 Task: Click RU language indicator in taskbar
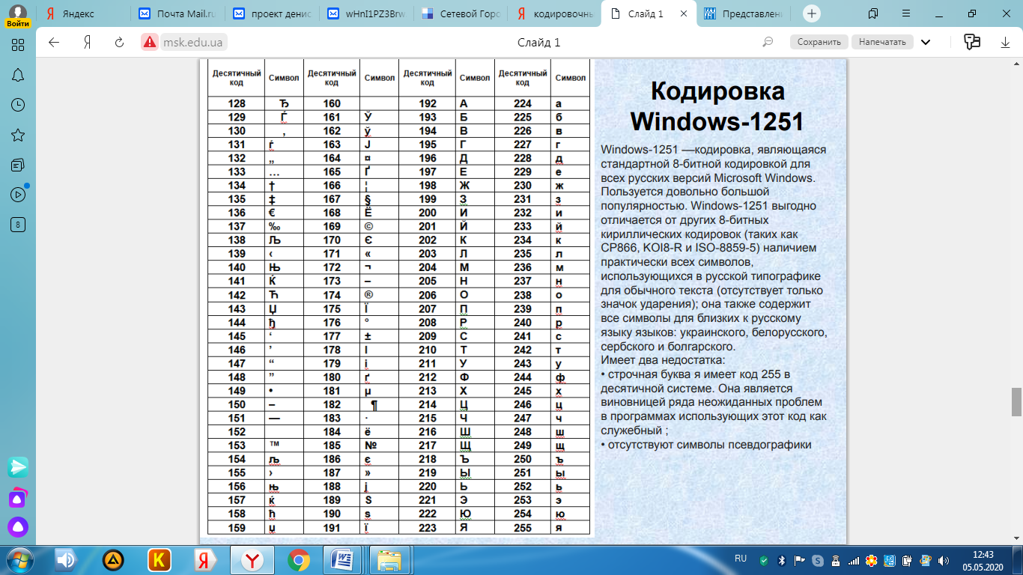pos(741,559)
